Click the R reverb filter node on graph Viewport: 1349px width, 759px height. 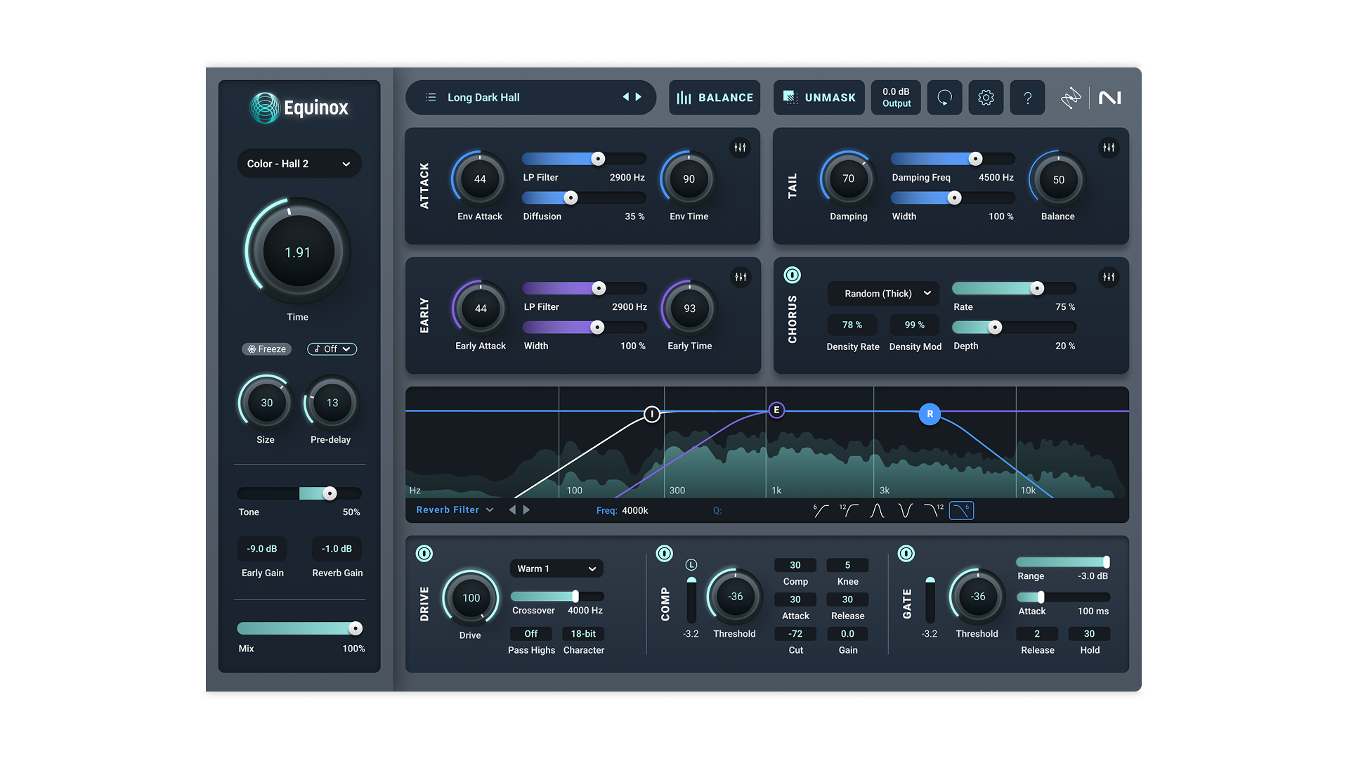pos(930,414)
